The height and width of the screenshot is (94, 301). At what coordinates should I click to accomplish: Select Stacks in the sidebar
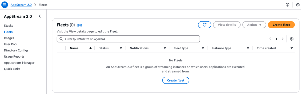pyautogui.click(x=9, y=25)
